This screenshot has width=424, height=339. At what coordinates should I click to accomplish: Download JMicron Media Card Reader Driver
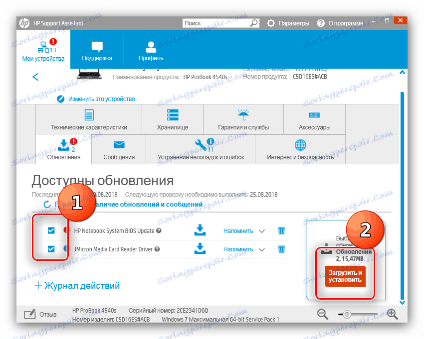[x=200, y=249]
